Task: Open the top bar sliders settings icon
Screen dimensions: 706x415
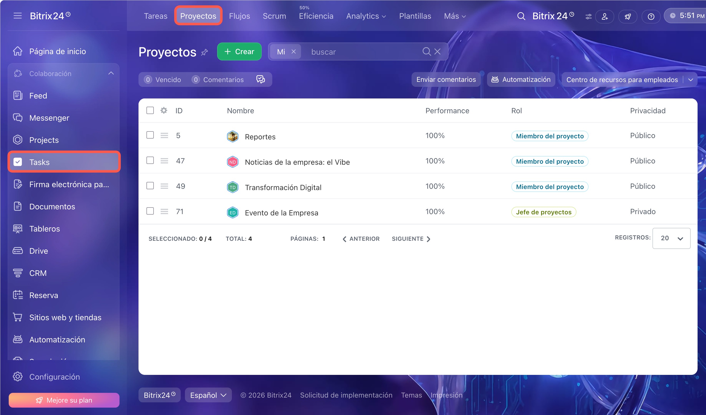Action: 588,17
